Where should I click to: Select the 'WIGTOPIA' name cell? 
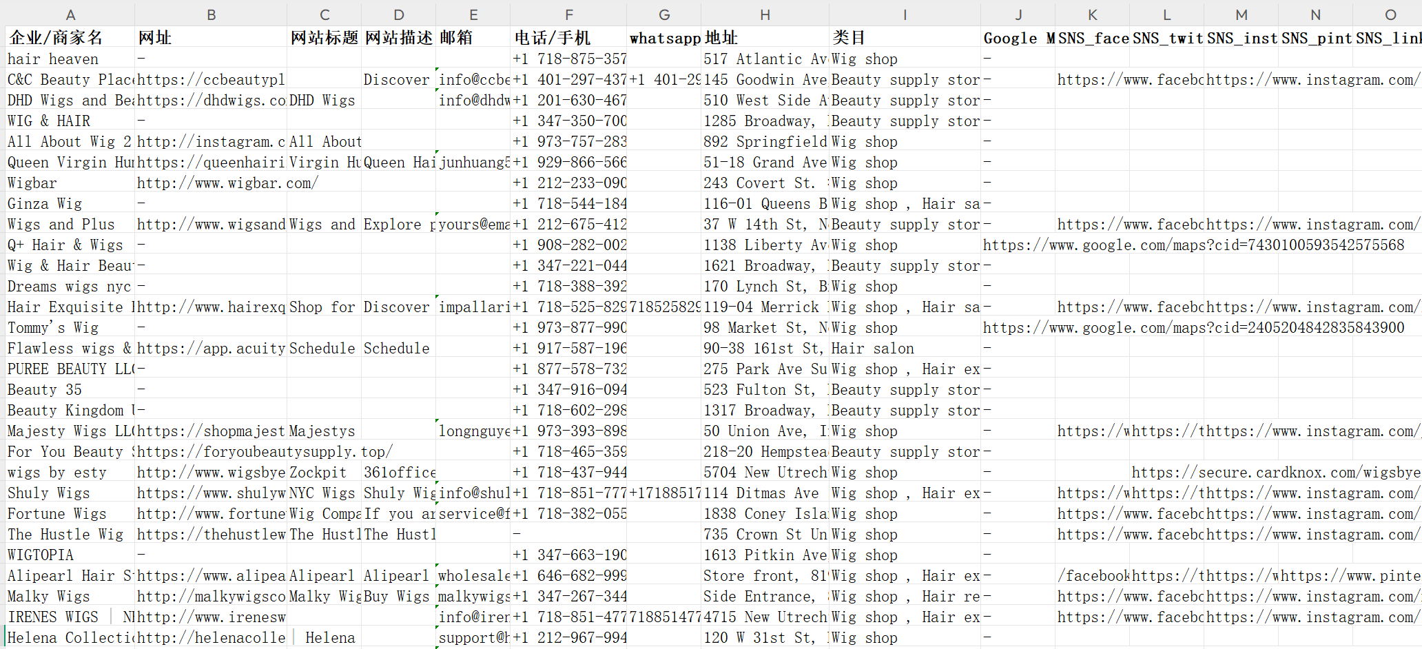tap(70, 555)
